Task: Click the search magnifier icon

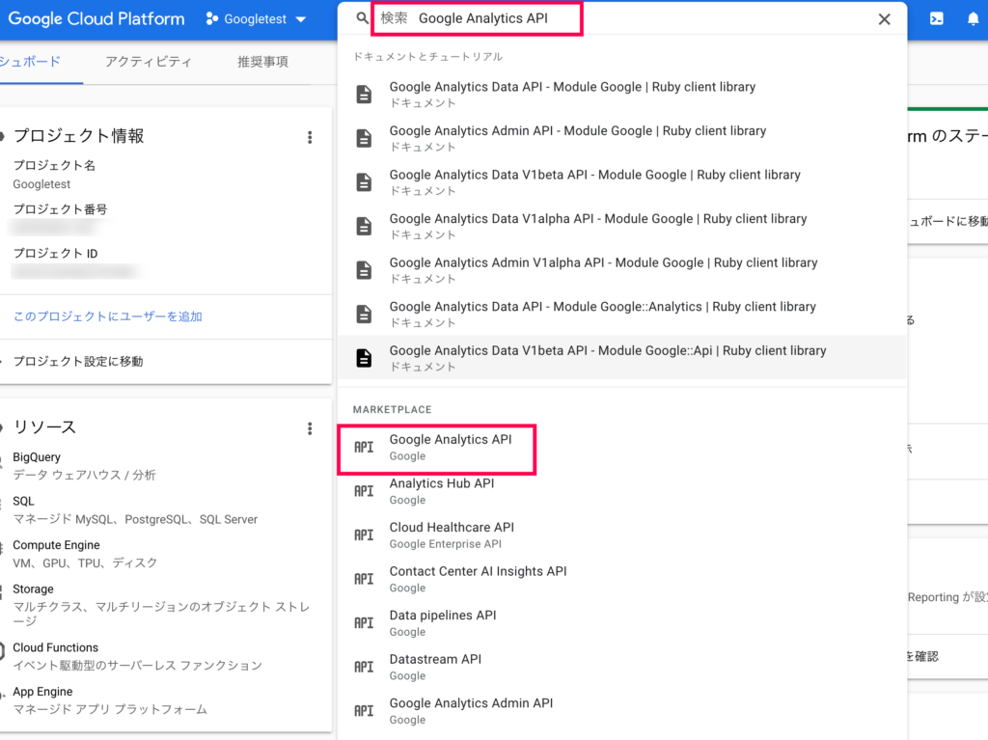Action: click(x=362, y=18)
